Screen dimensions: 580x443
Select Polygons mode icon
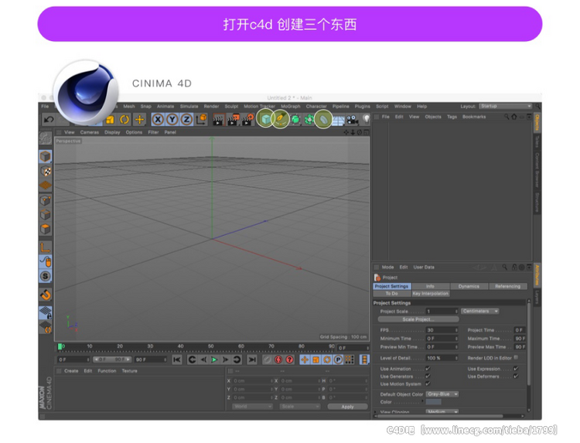click(46, 230)
